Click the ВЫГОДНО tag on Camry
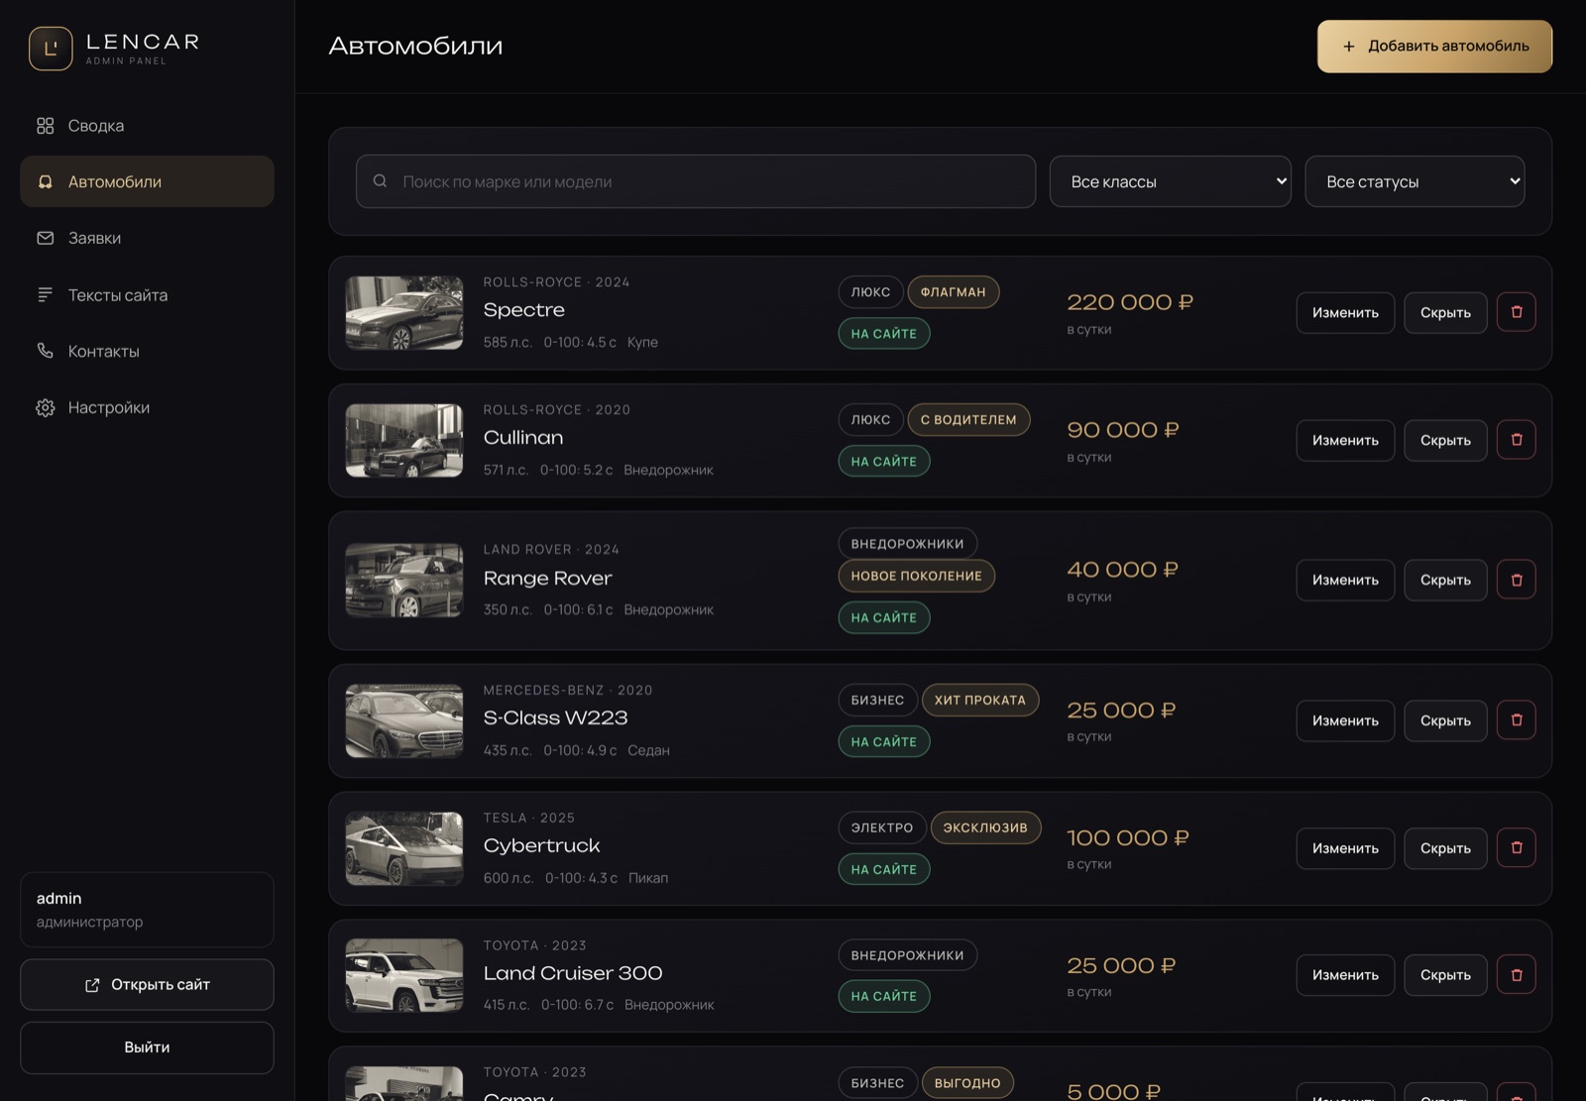This screenshot has height=1101, width=1586. tap(967, 1083)
